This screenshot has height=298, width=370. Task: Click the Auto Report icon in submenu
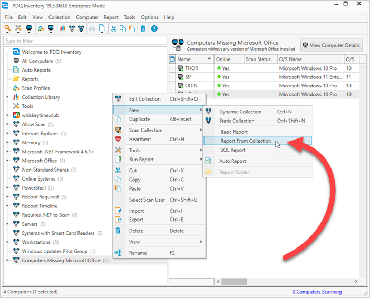pos(208,161)
